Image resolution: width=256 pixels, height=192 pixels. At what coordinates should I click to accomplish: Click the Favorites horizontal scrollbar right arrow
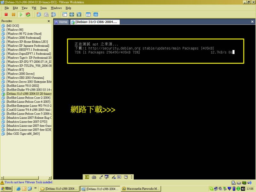(50, 178)
